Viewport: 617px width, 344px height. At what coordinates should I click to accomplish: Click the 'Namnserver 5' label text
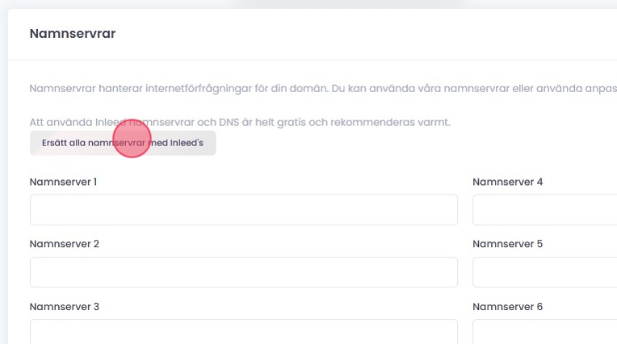pos(507,244)
